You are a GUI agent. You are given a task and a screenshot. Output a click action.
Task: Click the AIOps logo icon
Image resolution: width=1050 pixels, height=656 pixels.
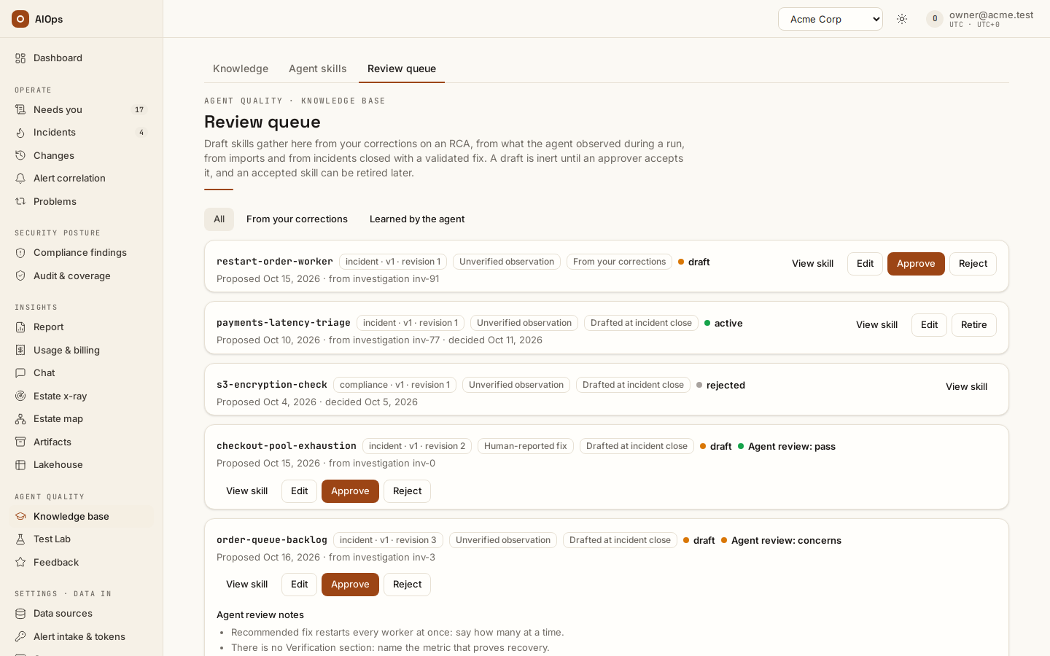20,19
